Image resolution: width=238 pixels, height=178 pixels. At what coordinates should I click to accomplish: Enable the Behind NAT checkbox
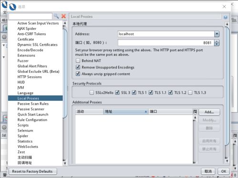[78, 60]
